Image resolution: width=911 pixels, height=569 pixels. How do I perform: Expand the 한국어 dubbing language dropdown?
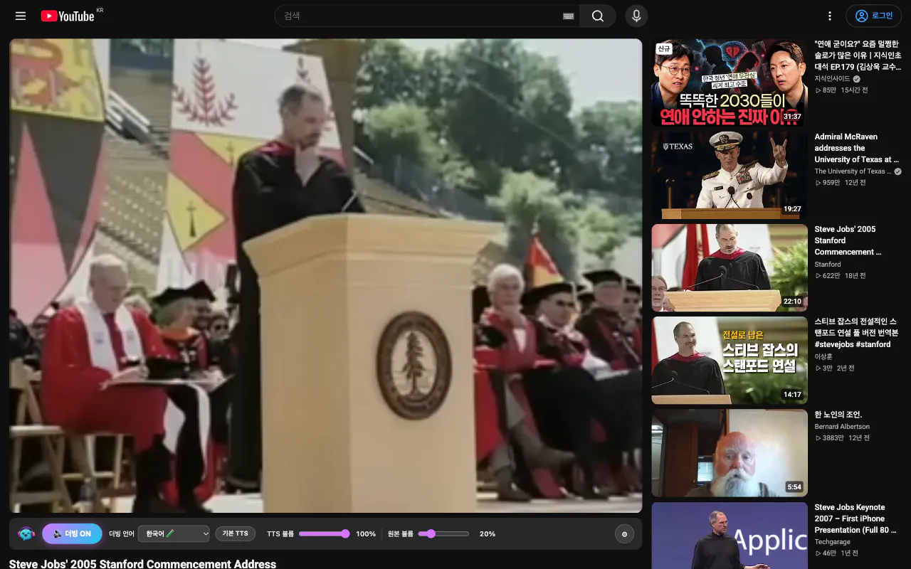tap(174, 533)
